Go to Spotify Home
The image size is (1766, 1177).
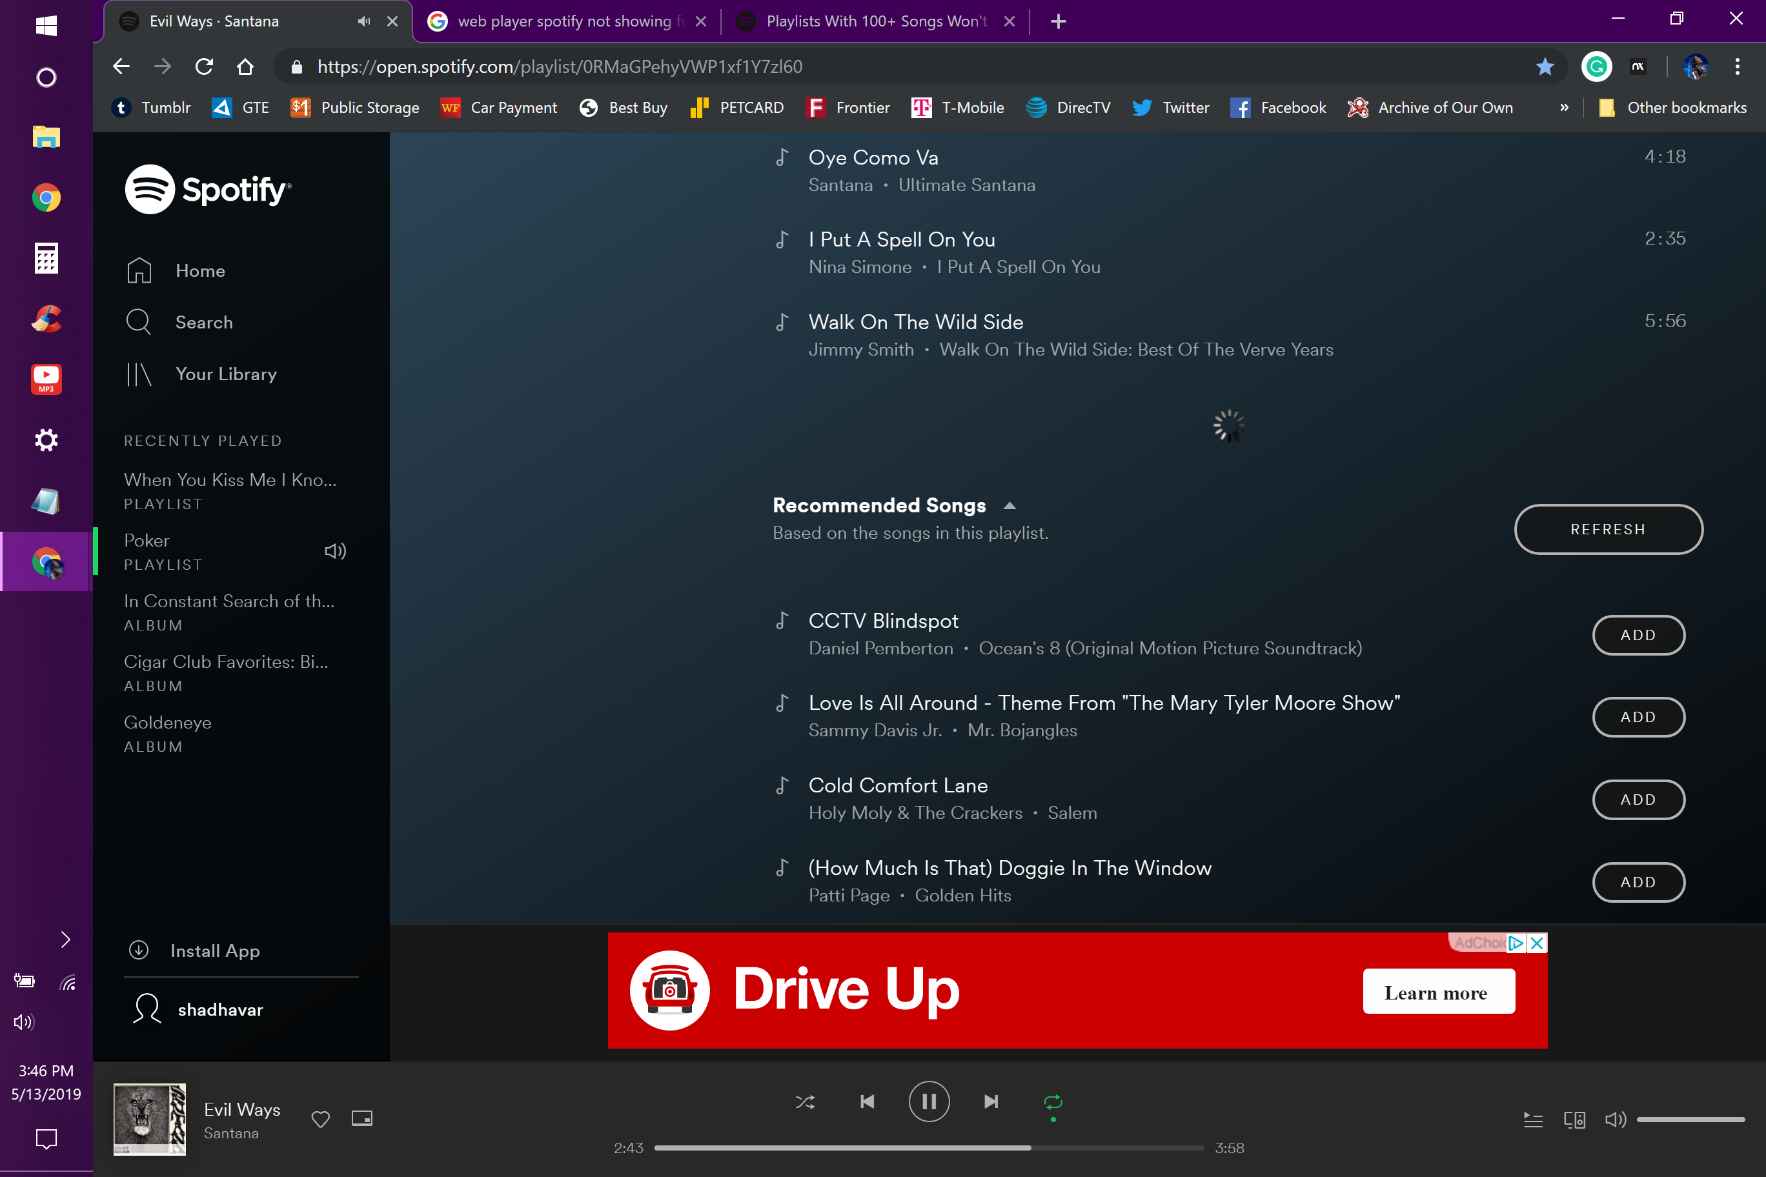pos(176,270)
